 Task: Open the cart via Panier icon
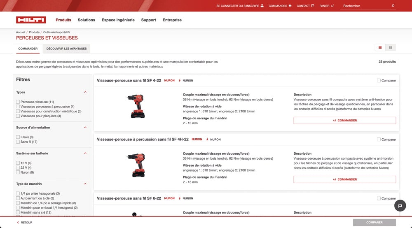(x=332, y=6)
